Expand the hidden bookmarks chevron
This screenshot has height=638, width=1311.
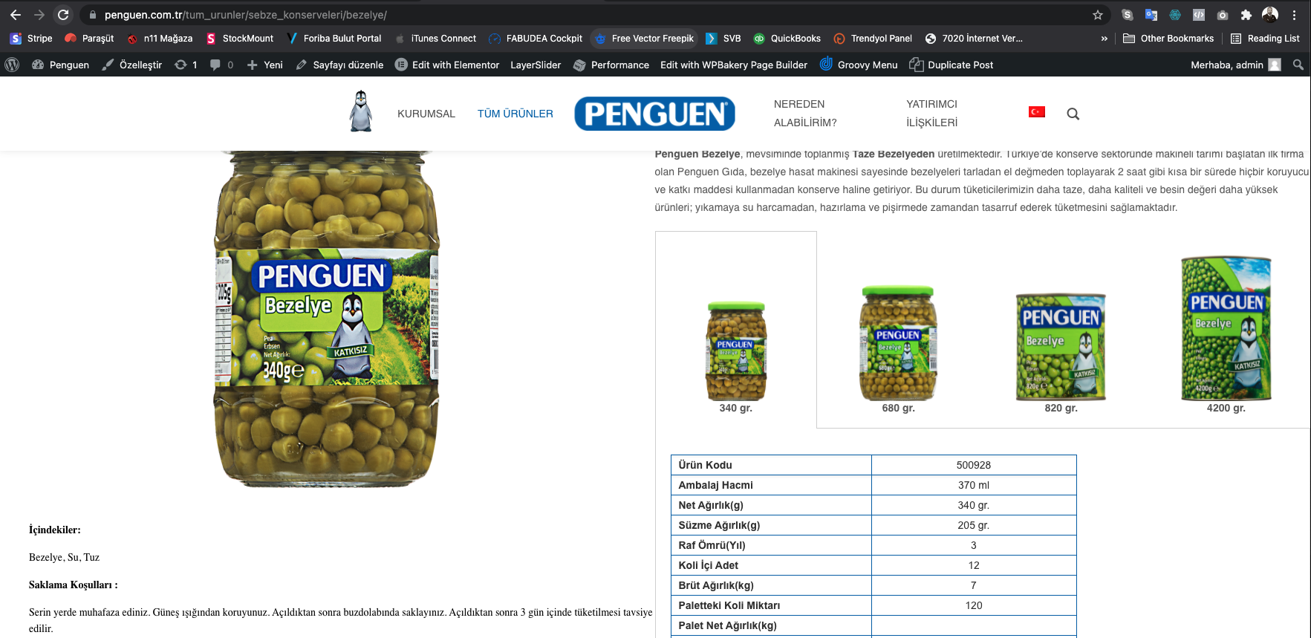coord(1105,39)
